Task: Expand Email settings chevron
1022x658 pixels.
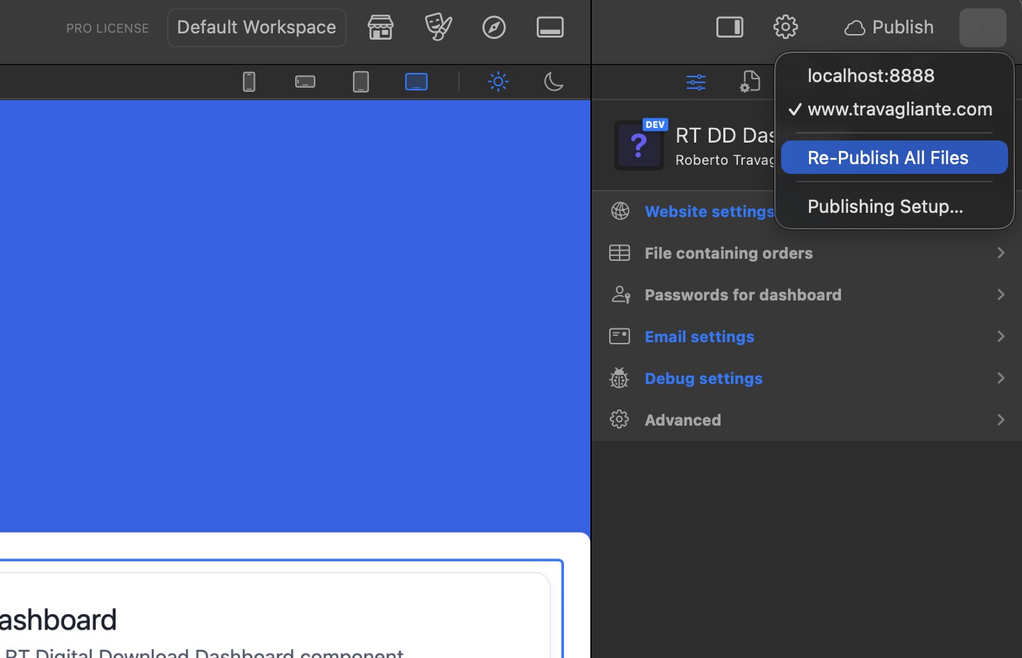Action: (1001, 337)
